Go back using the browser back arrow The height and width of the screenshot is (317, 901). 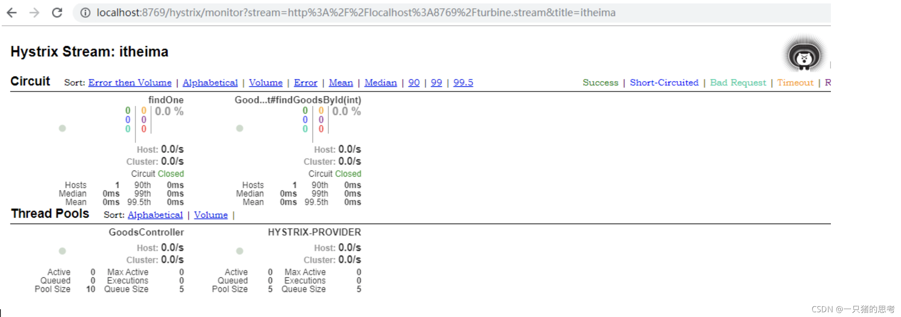(x=12, y=13)
